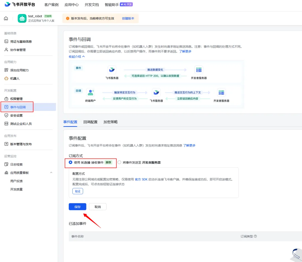
Task: Open 用户反馈 in sidebar
Action: [16, 181]
